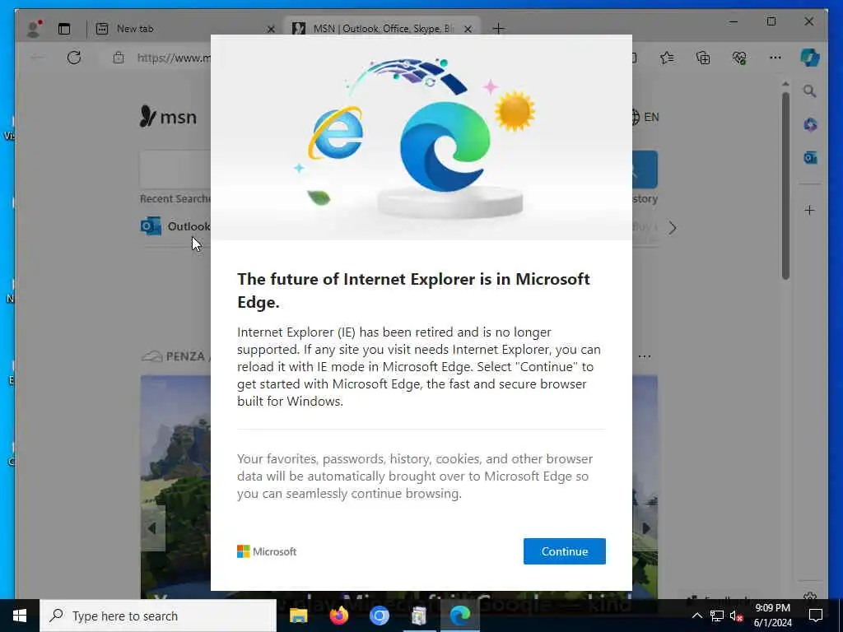
Task: Open the EN language selector
Action: coord(645,117)
